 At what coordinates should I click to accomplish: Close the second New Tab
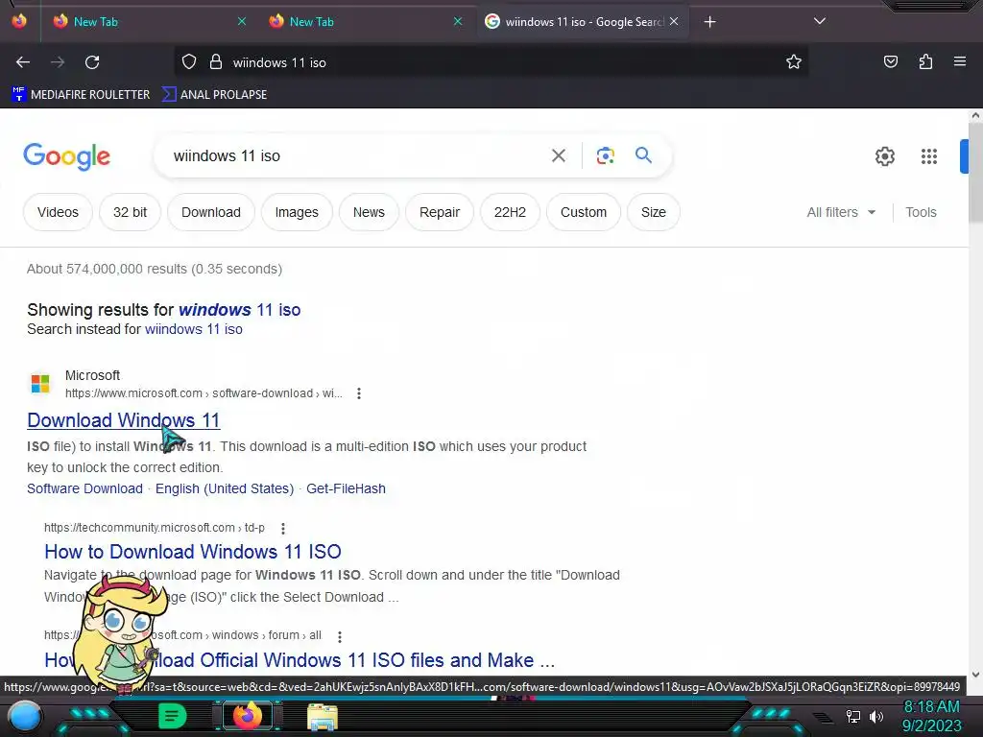(458, 21)
